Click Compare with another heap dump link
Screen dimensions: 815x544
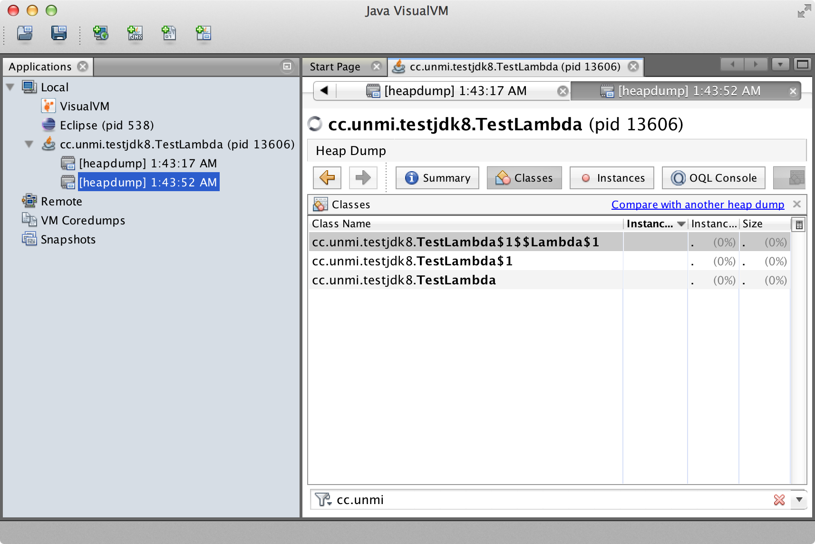pos(698,204)
